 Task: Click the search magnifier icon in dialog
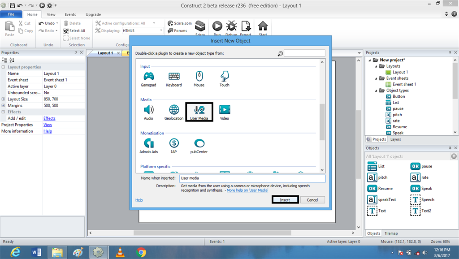click(x=280, y=54)
